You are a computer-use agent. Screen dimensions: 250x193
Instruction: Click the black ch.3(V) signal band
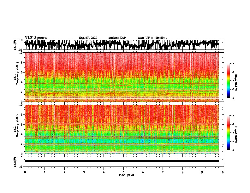[x=122, y=161]
